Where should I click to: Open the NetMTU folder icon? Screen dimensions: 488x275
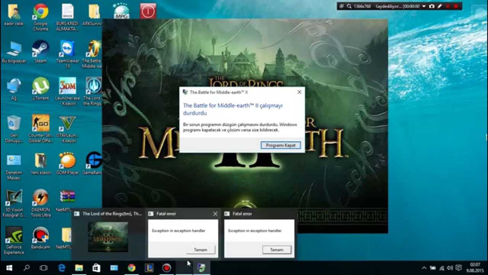pyautogui.click(x=66, y=238)
